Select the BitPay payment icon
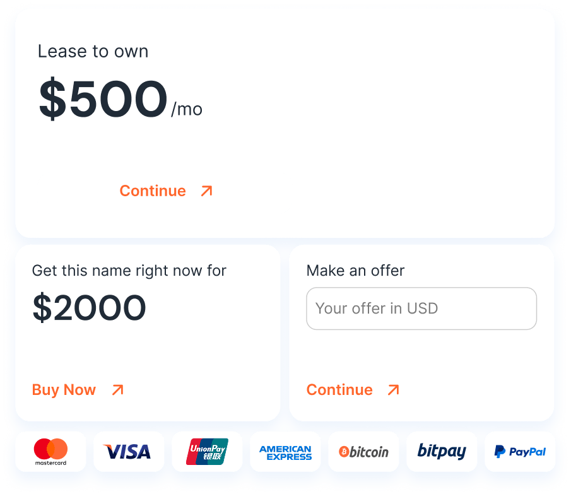The image size is (571, 494). [x=442, y=451]
